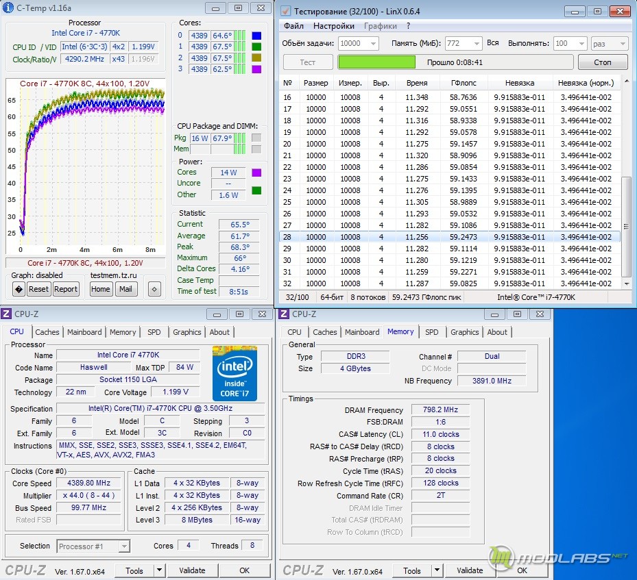The image size is (637, 580).
Task: Switch to Mainboard tab in left CPU-Z
Action: click(x=84, y=332)
